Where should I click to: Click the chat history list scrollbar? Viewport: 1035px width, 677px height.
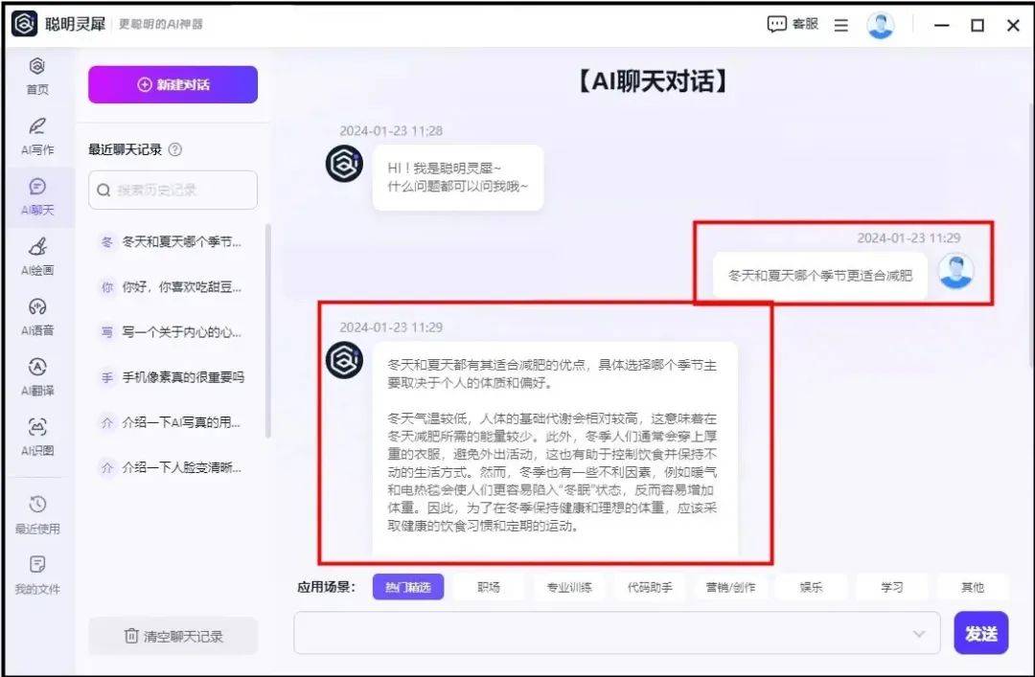(267, 330)
